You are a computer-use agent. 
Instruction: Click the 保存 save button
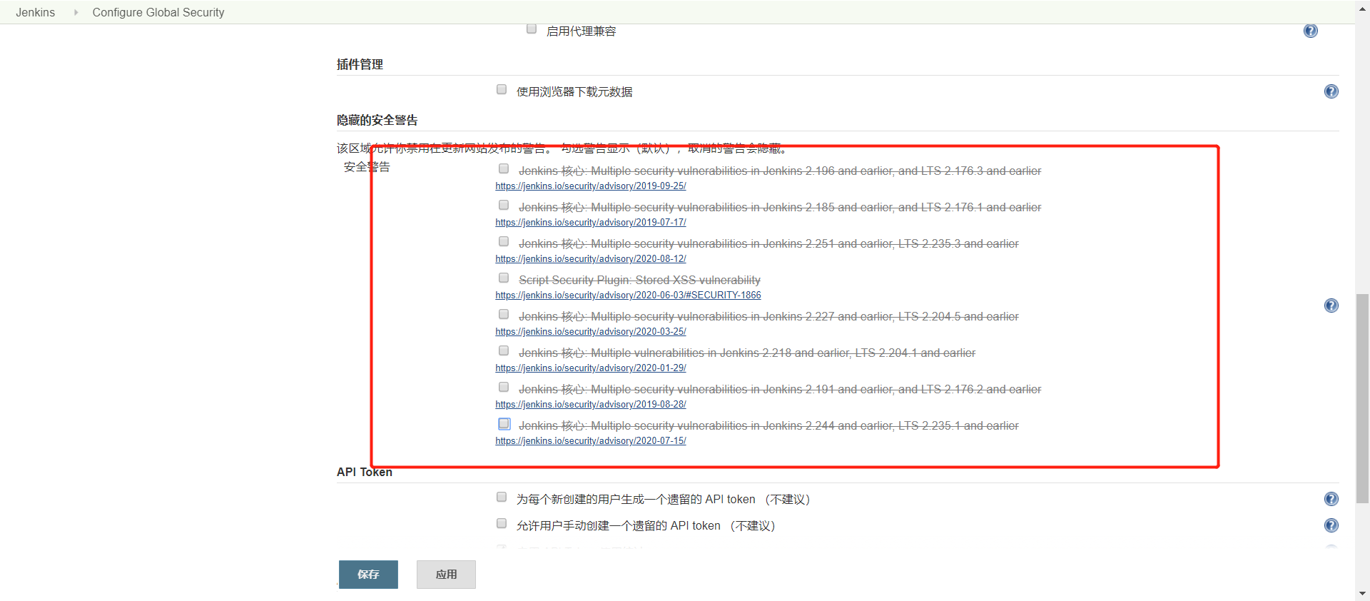[x=368, y=575]
